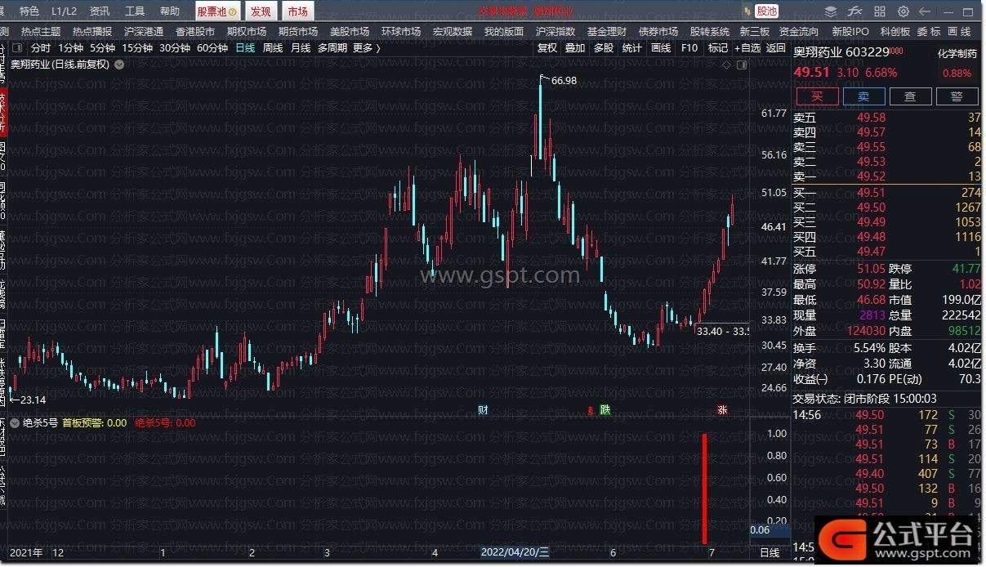
Task: Select the 5分钟 period
Action: click(x=103, y=48)
